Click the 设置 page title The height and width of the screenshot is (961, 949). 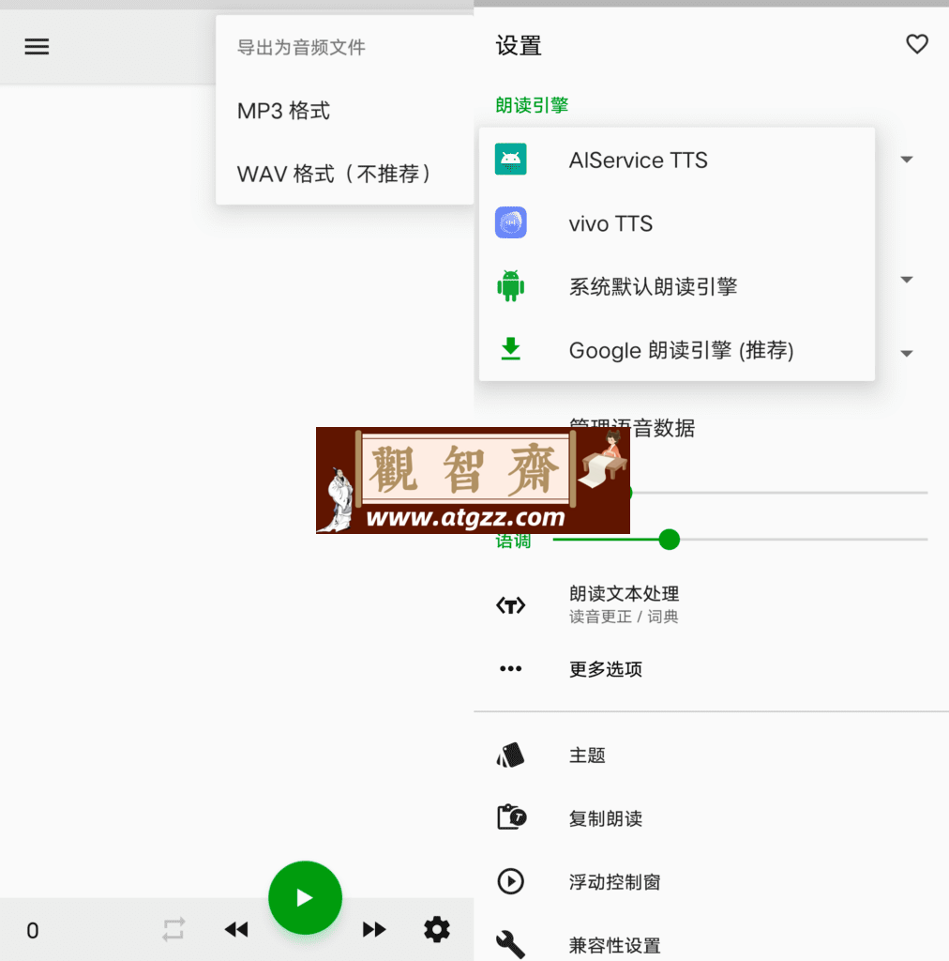tap(519, 46)
